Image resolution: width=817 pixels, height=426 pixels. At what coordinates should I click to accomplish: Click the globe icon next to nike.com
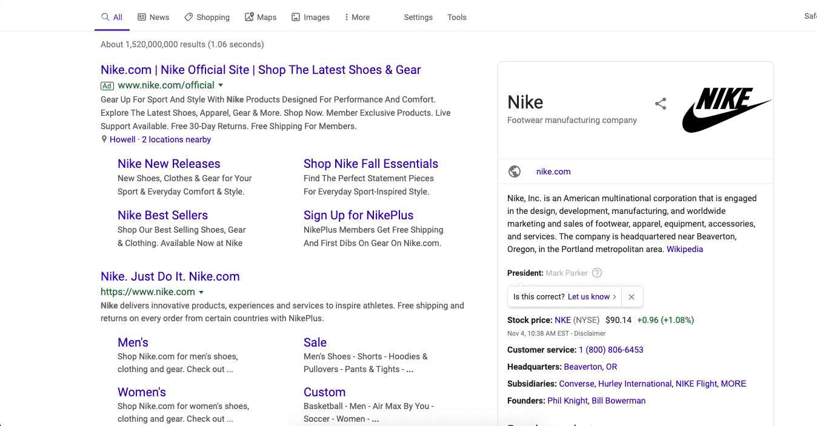(x=515, y=171)
